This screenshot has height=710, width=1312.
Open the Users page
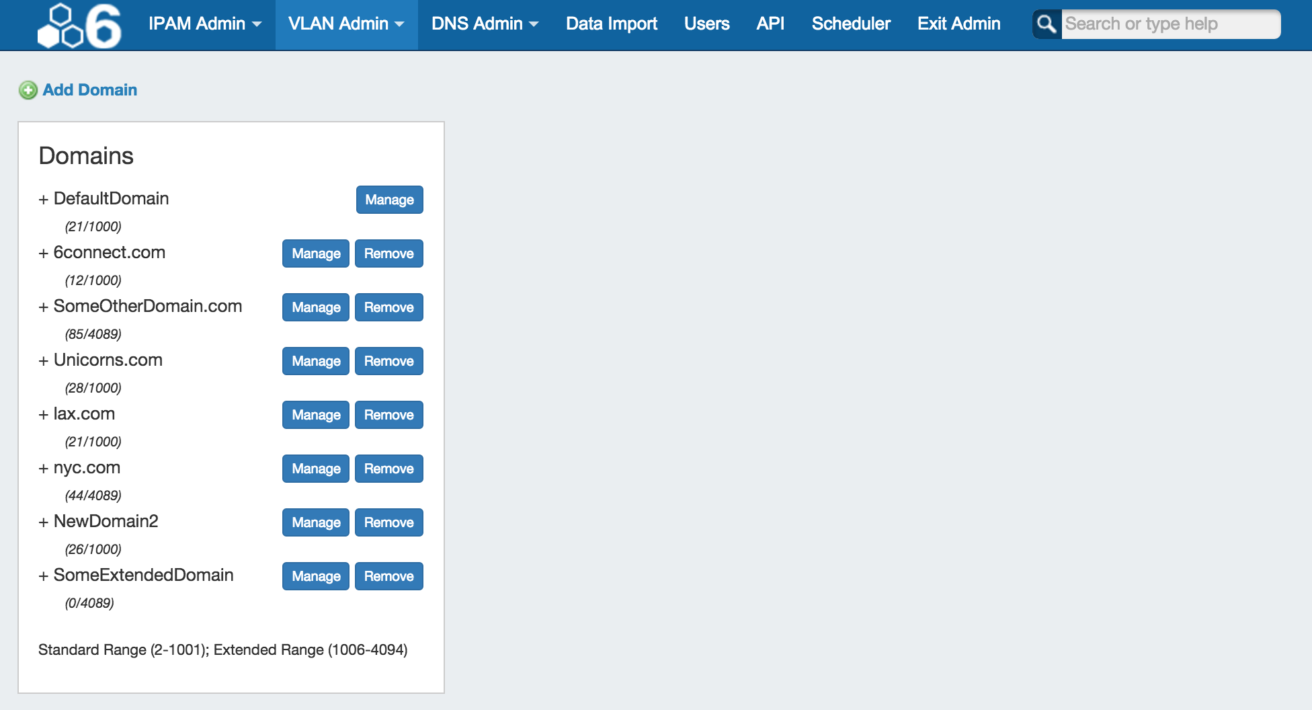coord(706,24)
